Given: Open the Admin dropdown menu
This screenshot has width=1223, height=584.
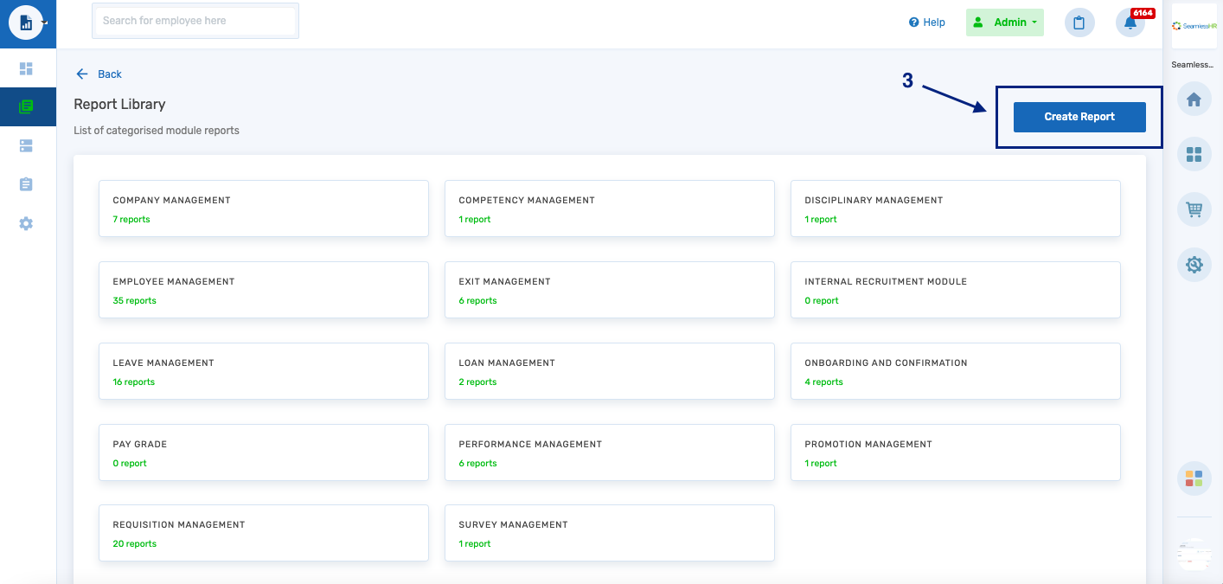Looking at the screenshot, I should tap(1004, 22).
